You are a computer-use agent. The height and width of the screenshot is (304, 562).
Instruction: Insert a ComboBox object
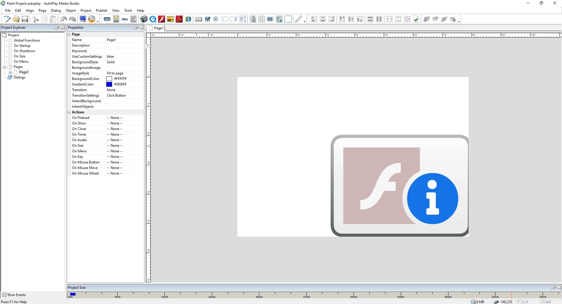click(x=234, y=19)
